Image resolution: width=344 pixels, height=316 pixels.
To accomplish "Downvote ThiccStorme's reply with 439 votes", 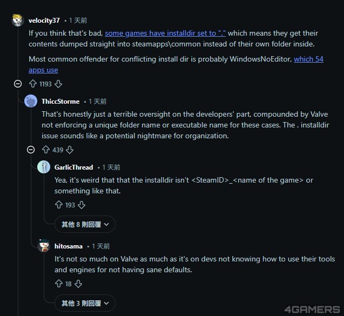I will (x=69, y=150).
